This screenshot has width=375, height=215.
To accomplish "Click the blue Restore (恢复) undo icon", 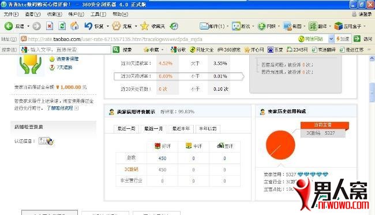I will point(88,26).
